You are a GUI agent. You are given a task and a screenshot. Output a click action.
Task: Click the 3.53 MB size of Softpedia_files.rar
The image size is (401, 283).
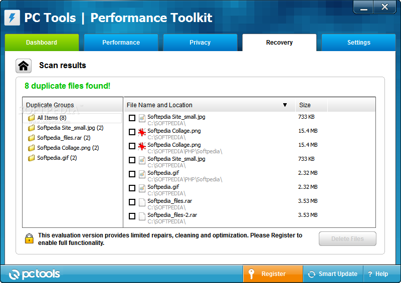pyautogui.click(x=308, y=201)
